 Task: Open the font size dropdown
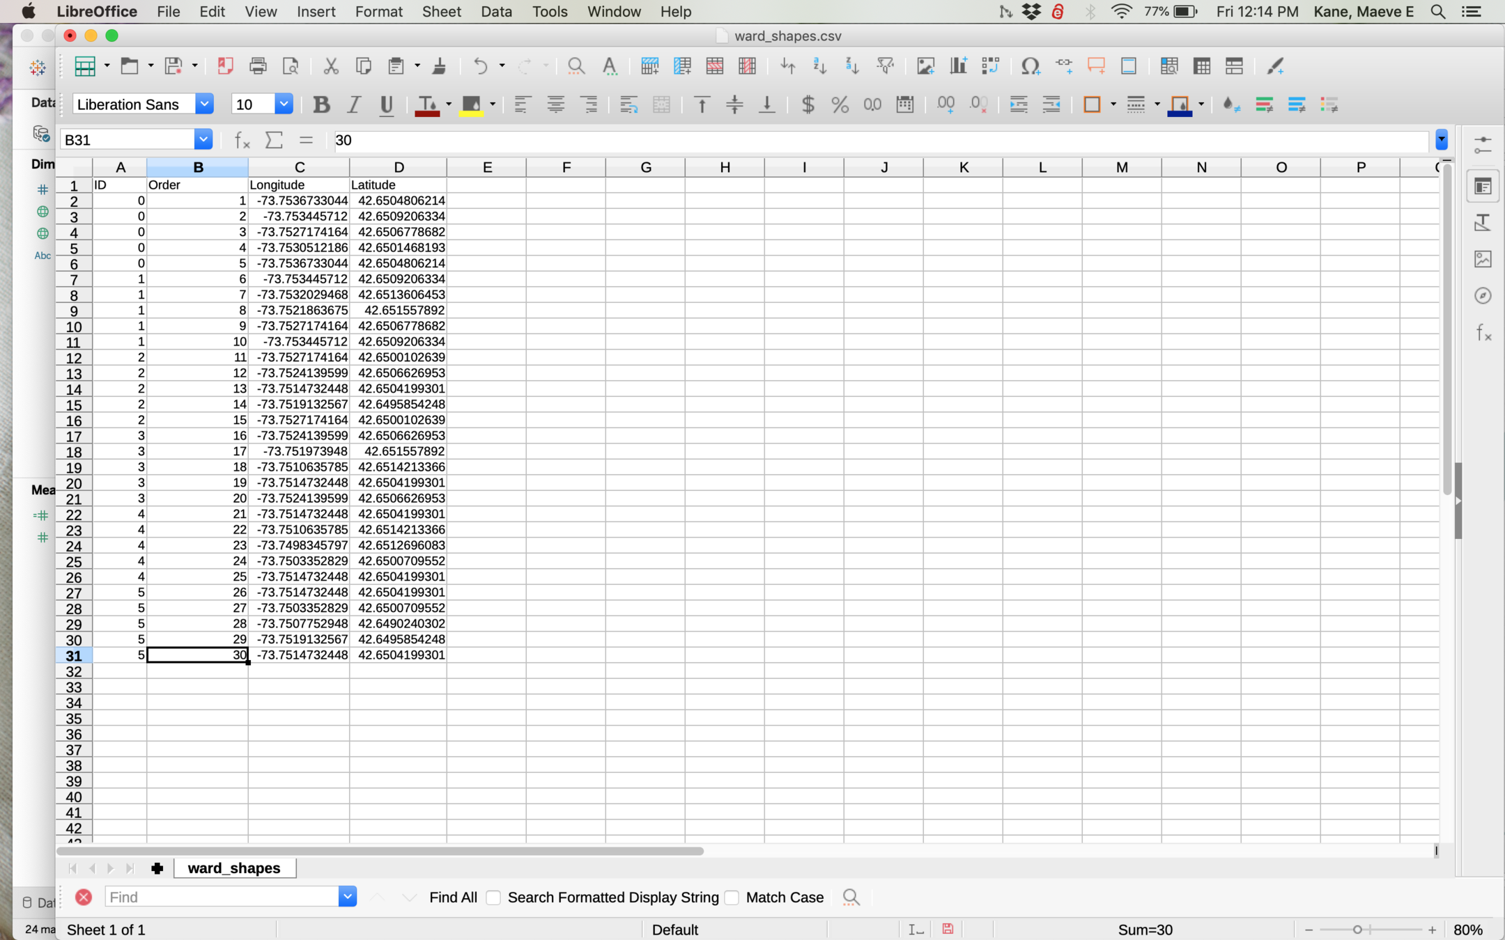pos(284,104)
